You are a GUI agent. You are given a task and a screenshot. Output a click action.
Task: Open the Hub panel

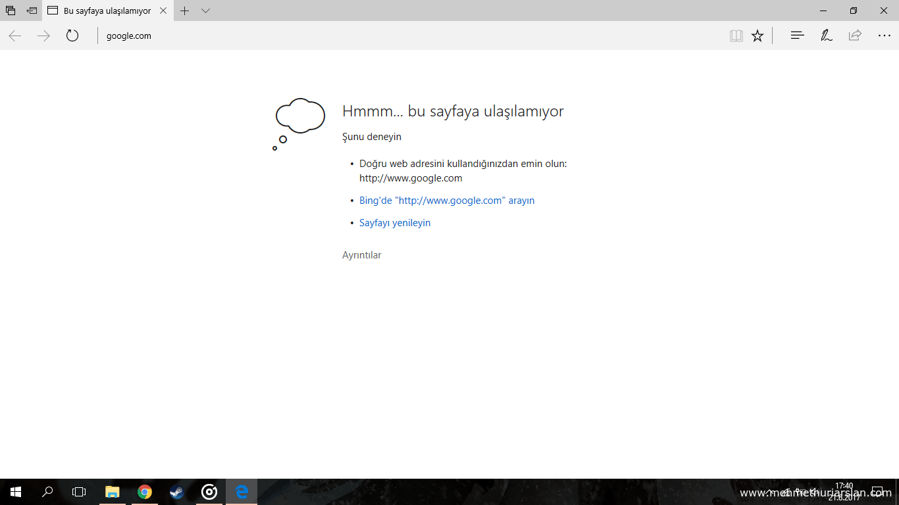pos(798,36)
